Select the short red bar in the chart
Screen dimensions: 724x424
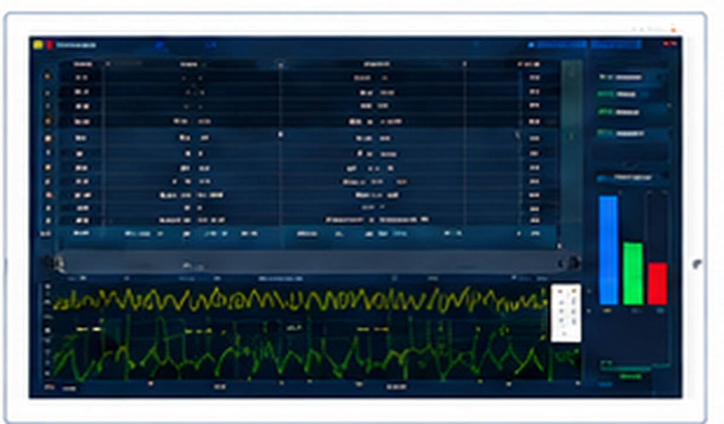(x=657, y=283)
